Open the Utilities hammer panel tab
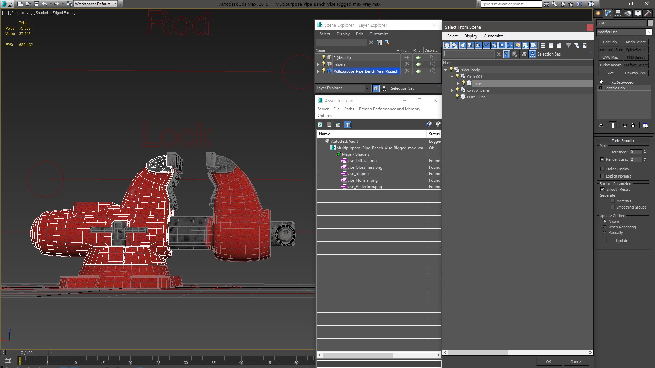 tap(647, 13)
